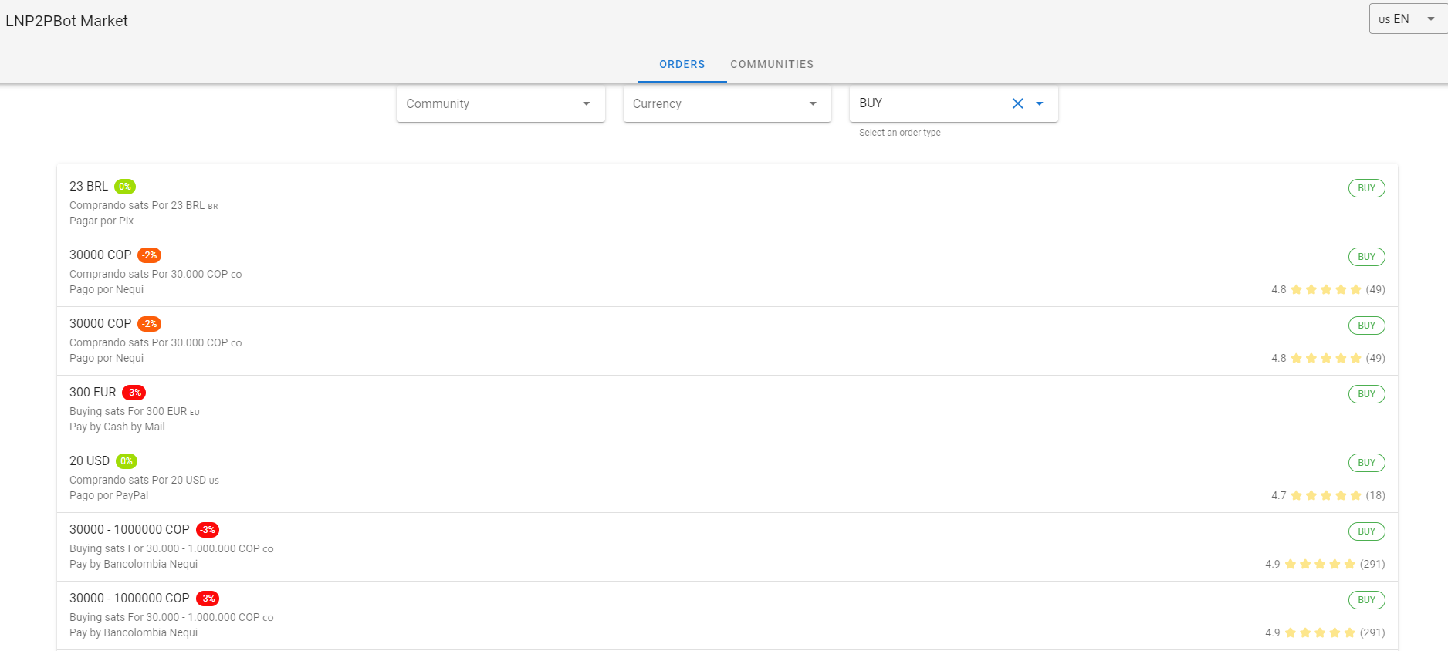Click 'Select an order type' hint text
Screen dimensions: 1448x651
click(900, 133)
